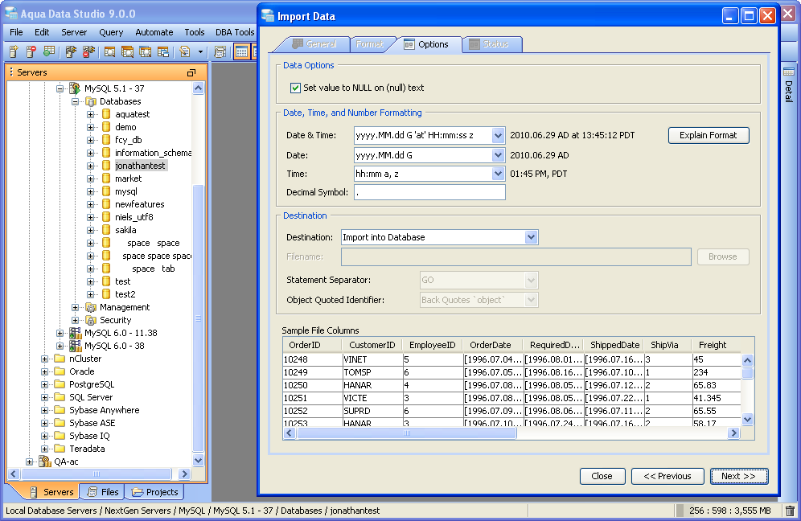Expand the jonathantest database node
This screenshot has width=801, height=521.
click(90, 166)
